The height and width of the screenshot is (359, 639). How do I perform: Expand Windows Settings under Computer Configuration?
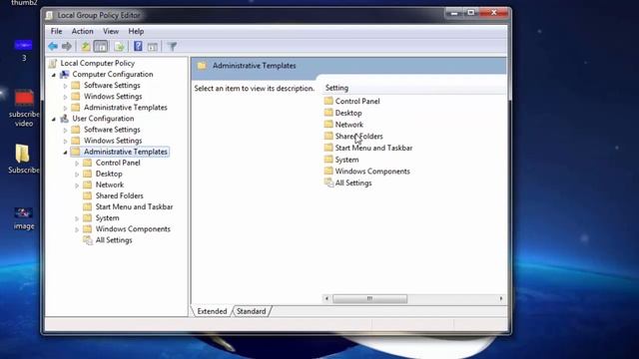[x=65, y=97]
